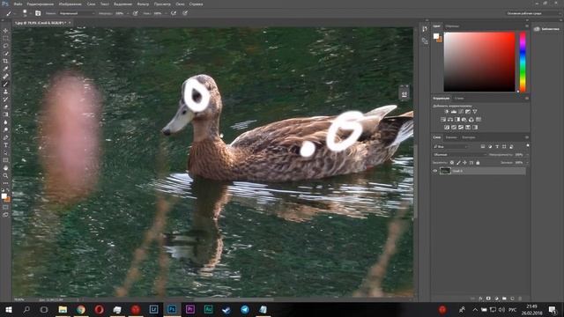Screen dimensions: 564x317
Task: Open the brush blending mode dropdown
Action: 77,13
